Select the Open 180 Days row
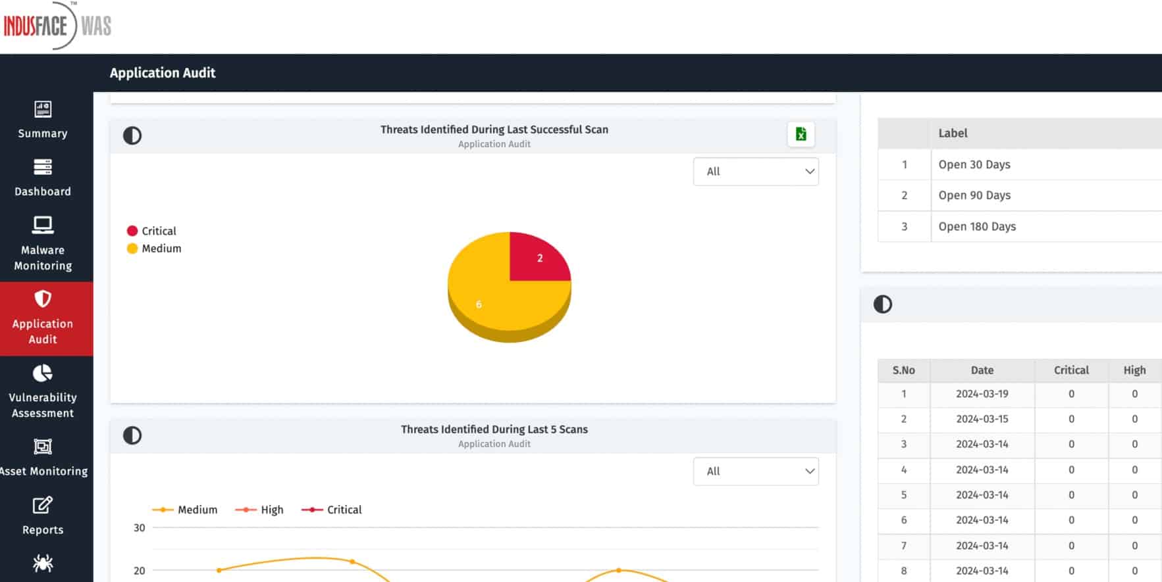1162x582 pixels. click(x=1020, y=226)
